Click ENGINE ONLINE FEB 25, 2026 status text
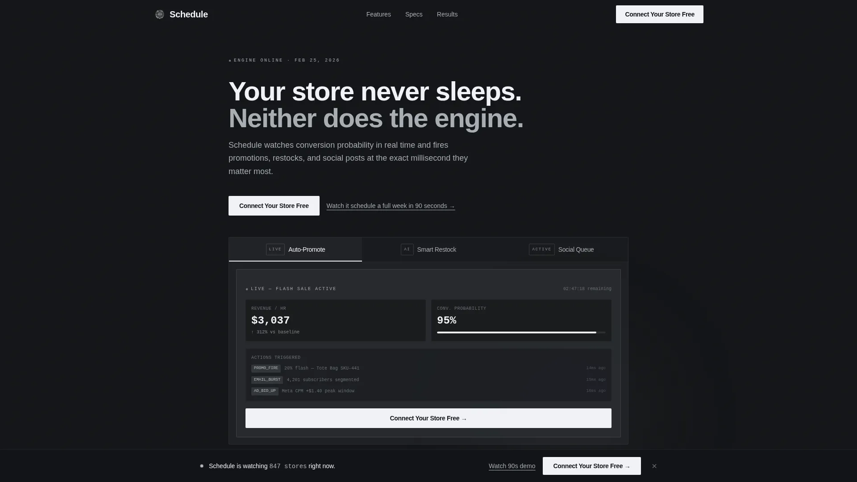Image resolution: width=857 pixels, height=482 pixels. [287, 60]
